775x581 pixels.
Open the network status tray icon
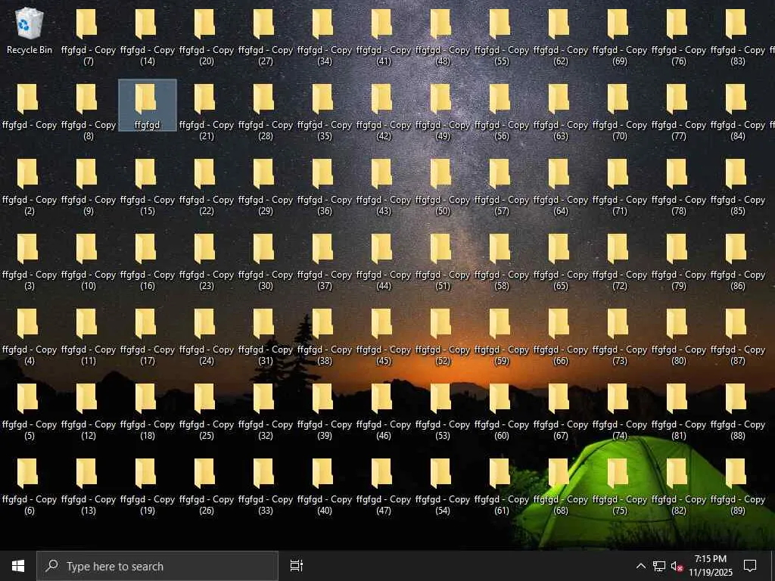pos(659,566)
